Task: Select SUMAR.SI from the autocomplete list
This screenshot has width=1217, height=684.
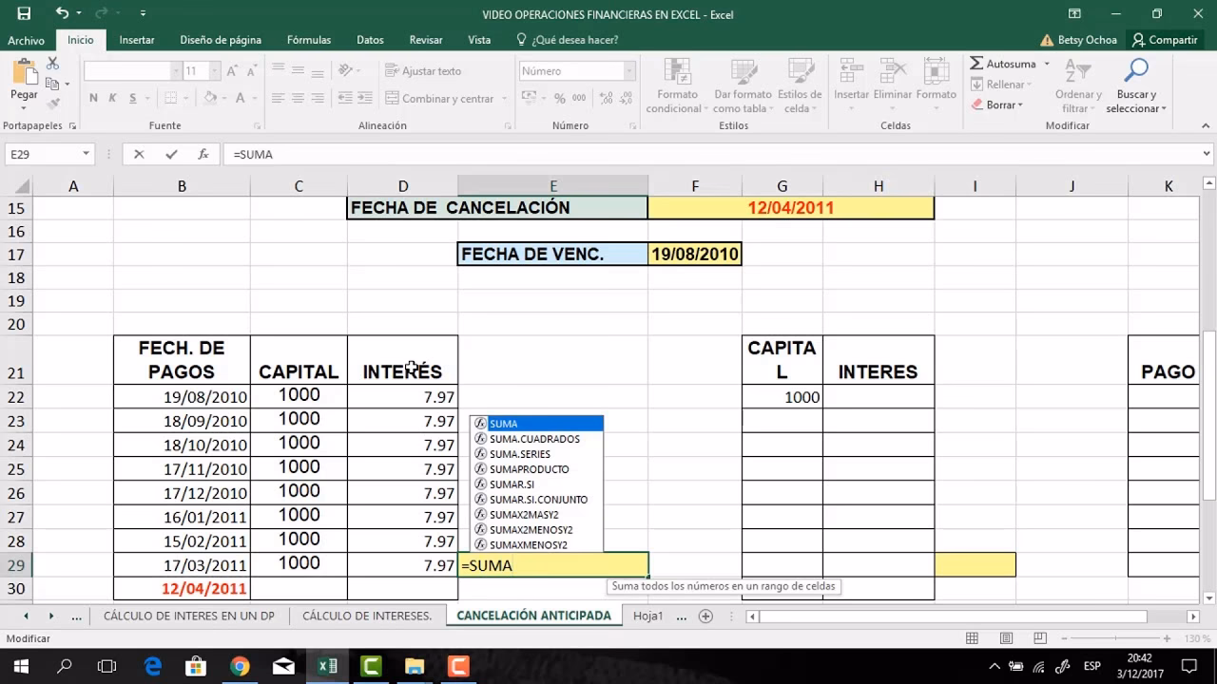Action: [513, 484]
